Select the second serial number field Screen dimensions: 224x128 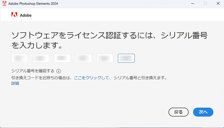[x=41, y=58]
